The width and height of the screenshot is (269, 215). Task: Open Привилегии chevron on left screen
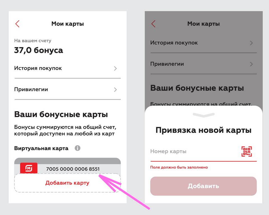pos(115,90)
